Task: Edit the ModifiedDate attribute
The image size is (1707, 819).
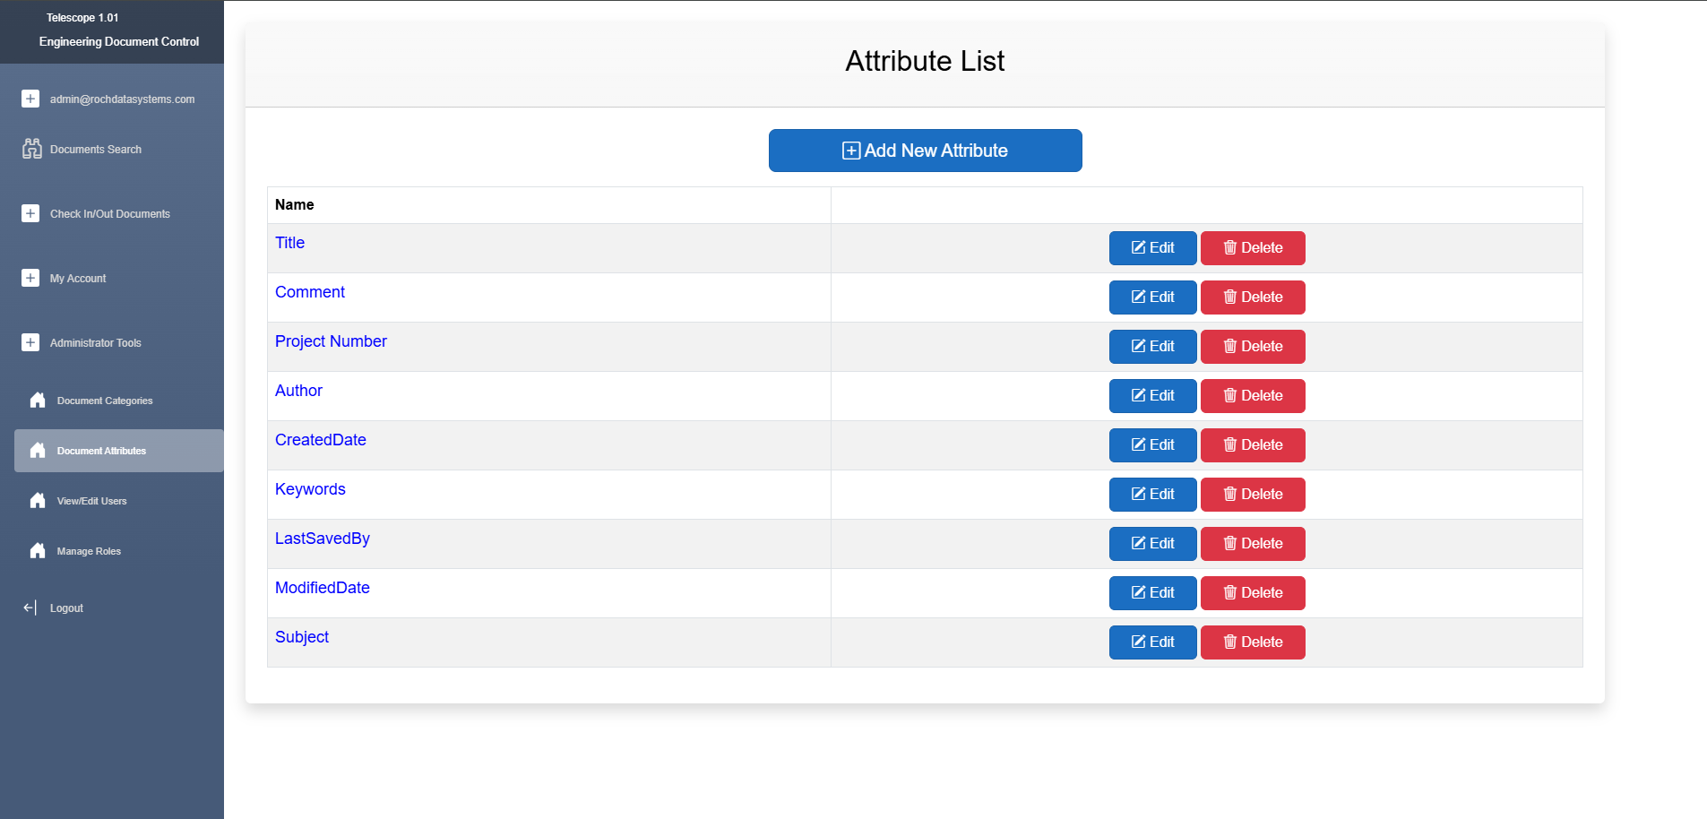Action: [x=1152, y=593]
